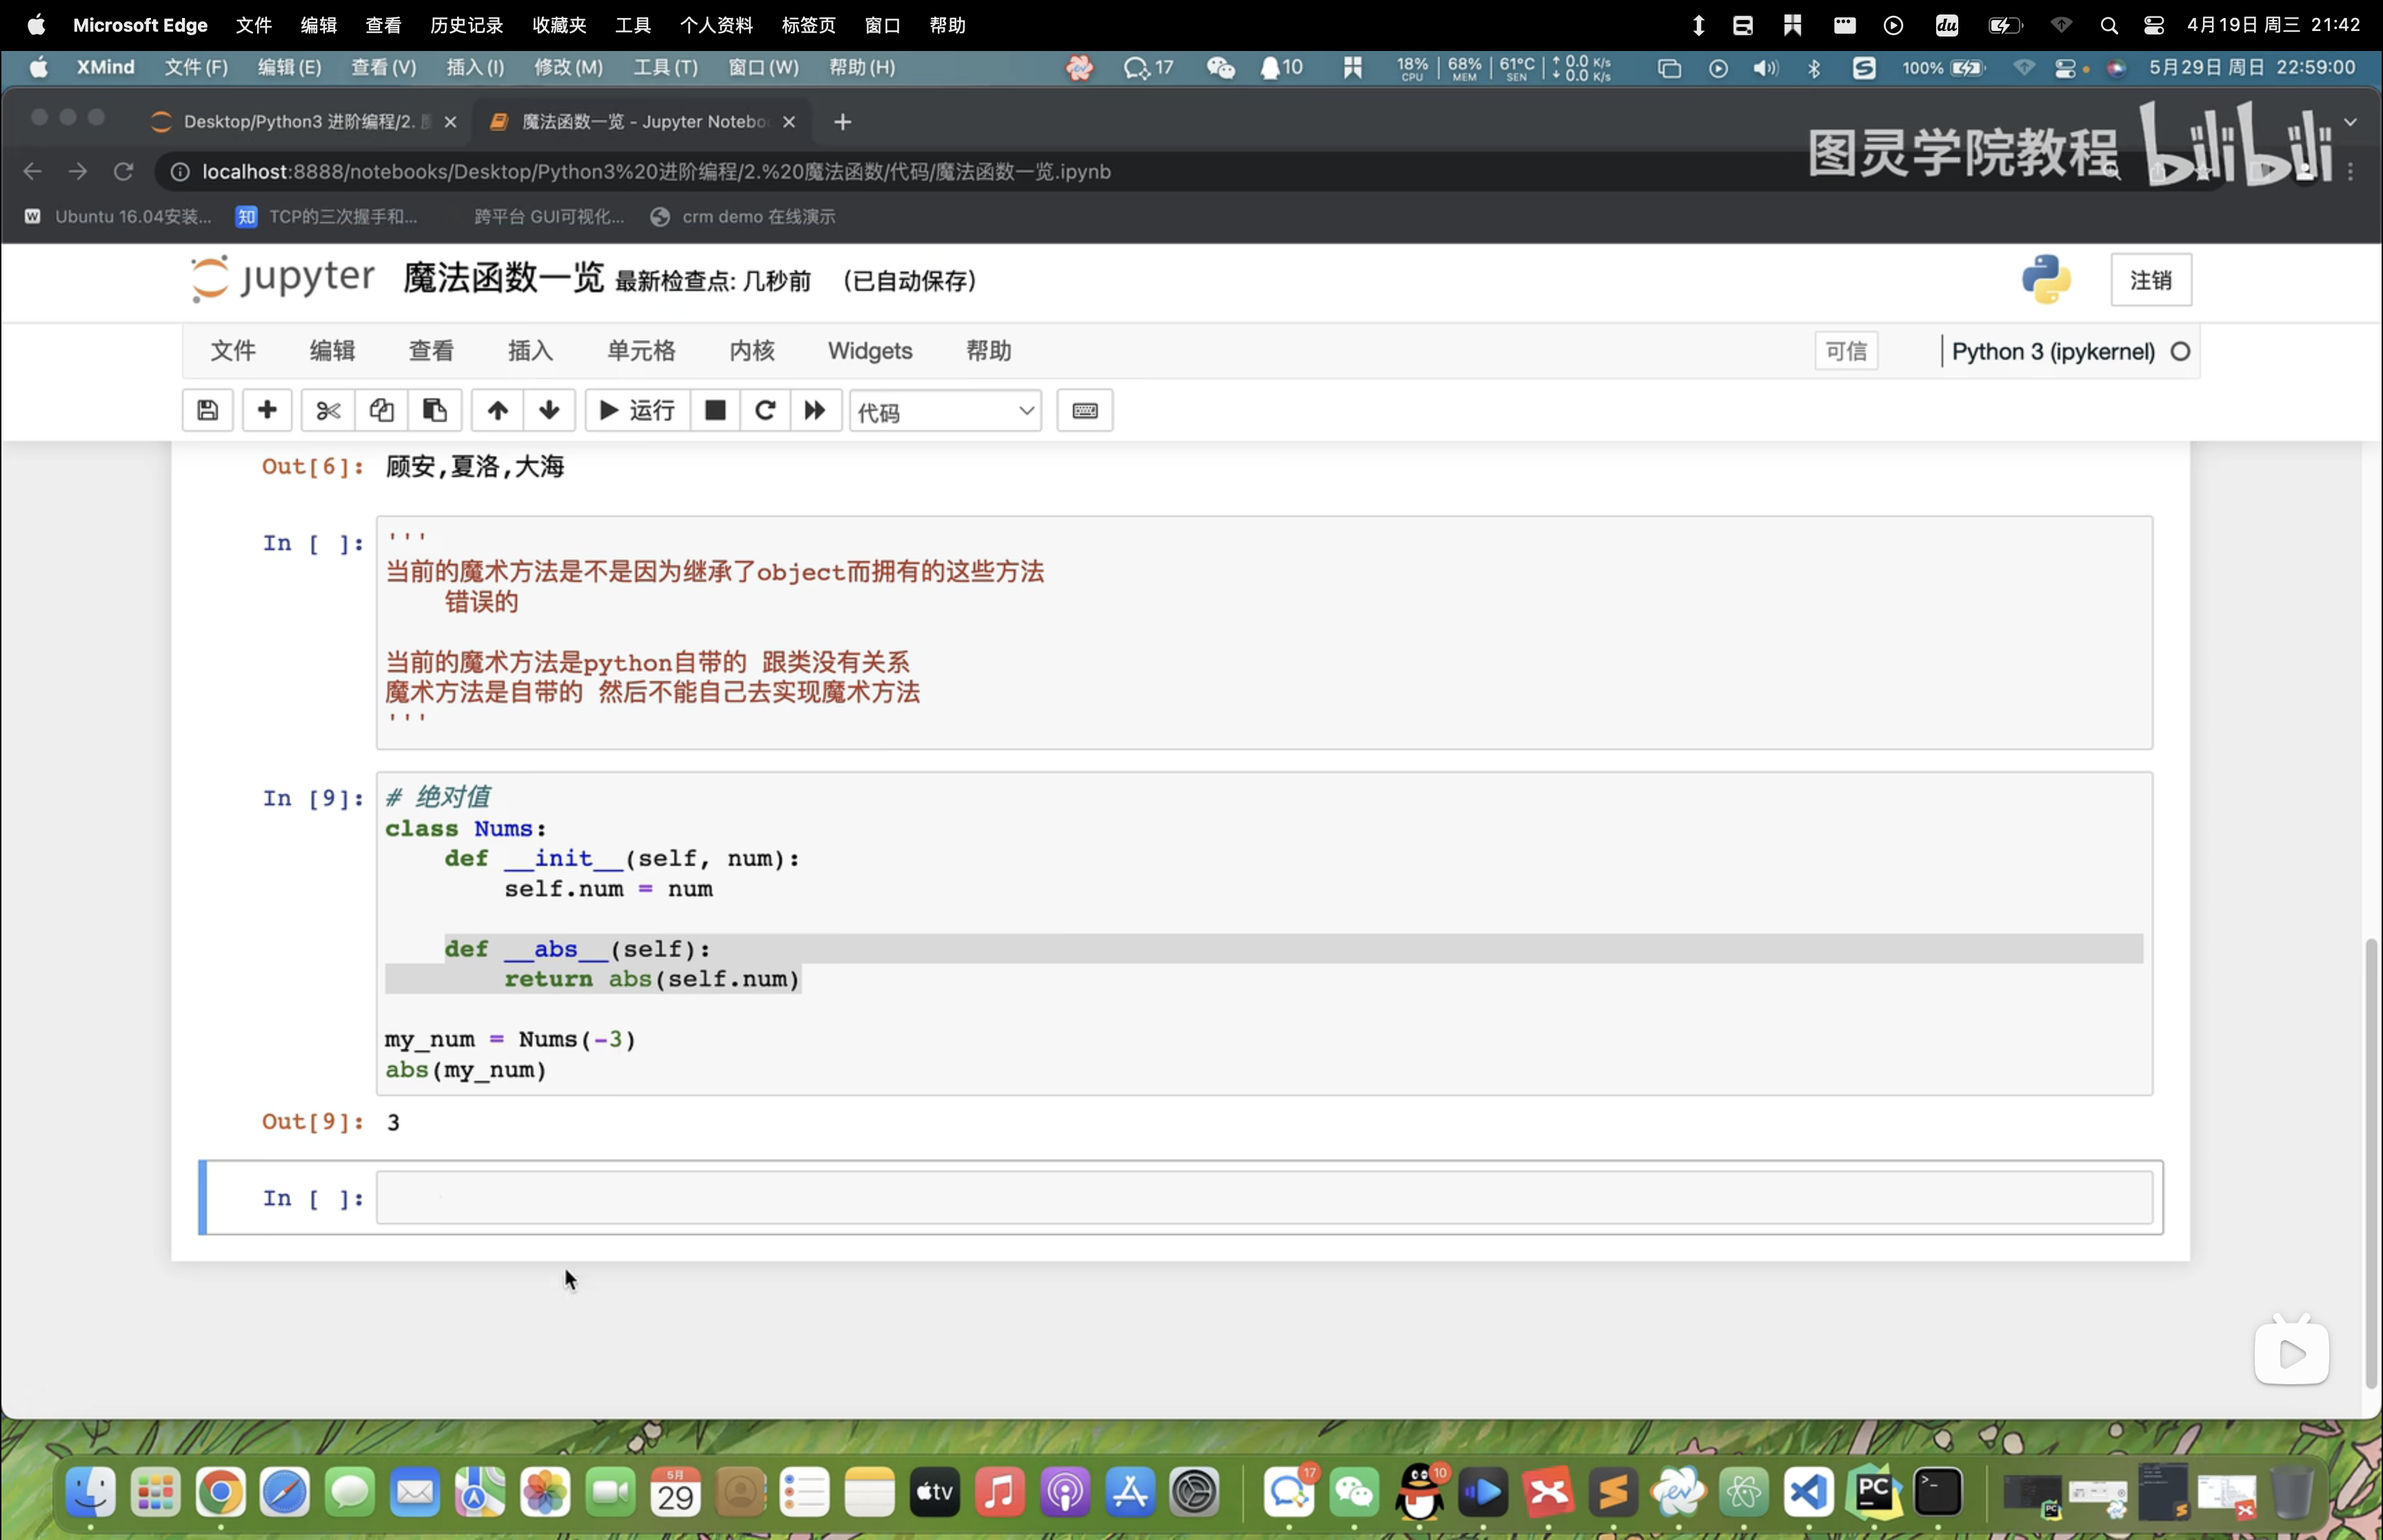
Task: Switch to Desktop/Python3 进阶编程 browser tab
Action: 299,121
